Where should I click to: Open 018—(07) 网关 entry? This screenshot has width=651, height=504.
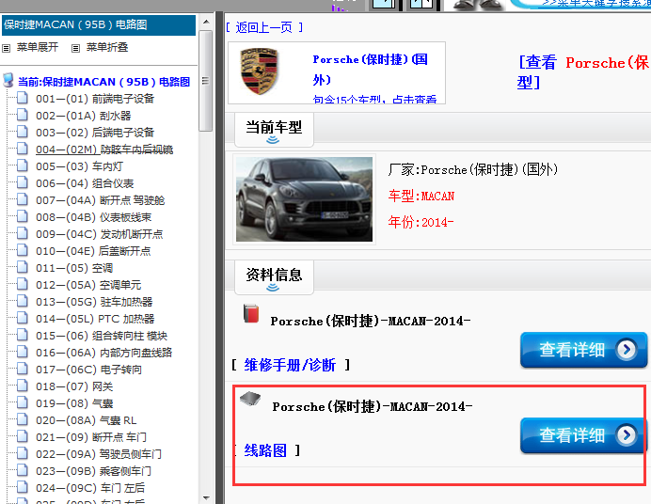(74, 386)
